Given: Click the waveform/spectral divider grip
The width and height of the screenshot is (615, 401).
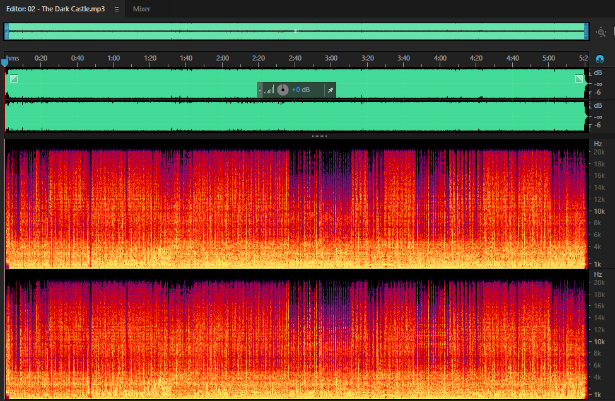Looking at the screenshot, I should pos(319,136).
